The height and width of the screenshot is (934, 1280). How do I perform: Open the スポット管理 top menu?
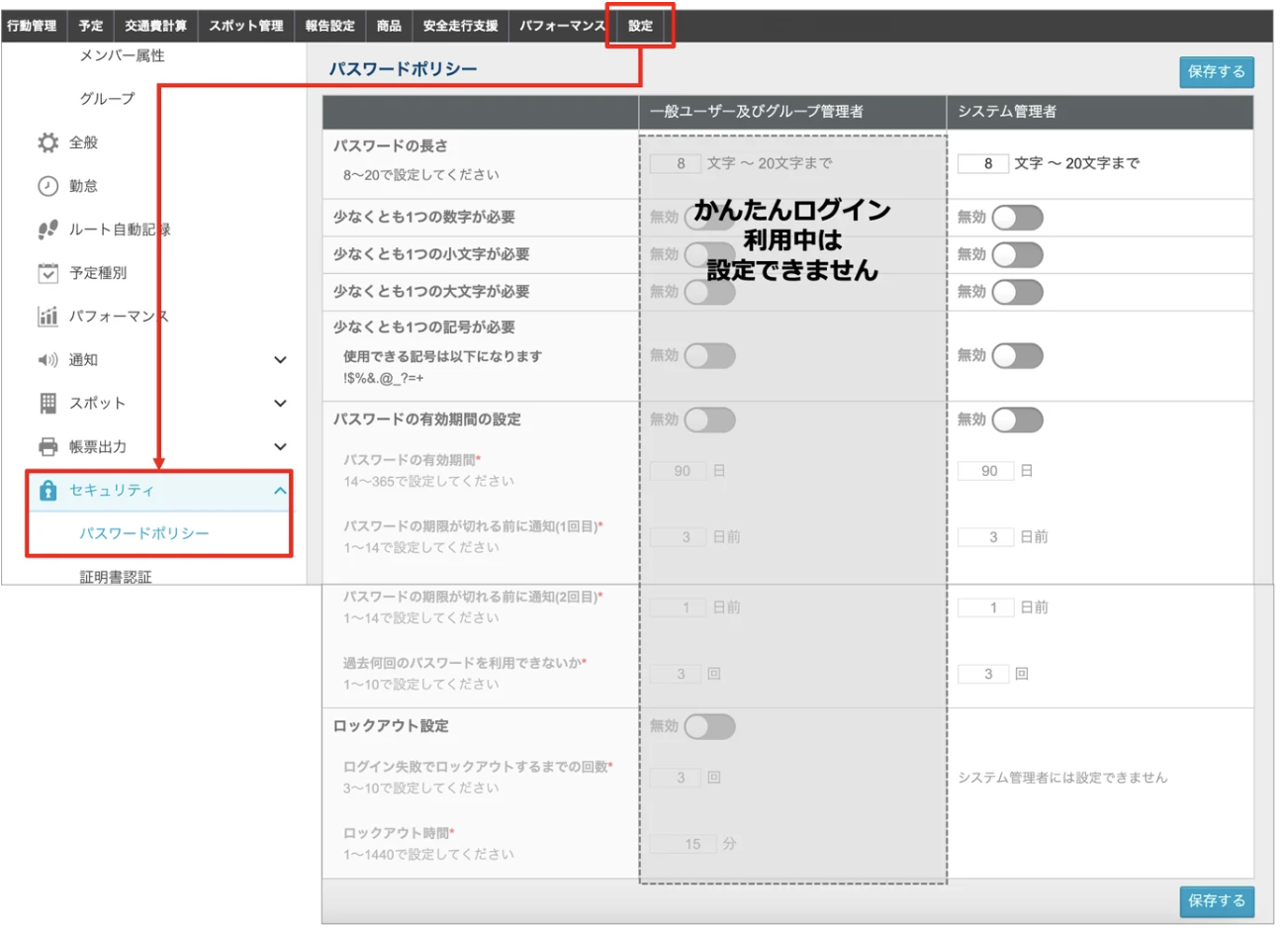tap(246, 26)
